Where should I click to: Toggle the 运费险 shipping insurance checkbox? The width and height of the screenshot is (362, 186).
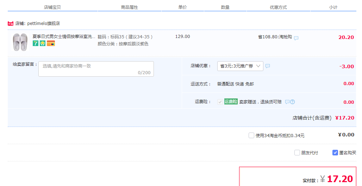[220, 102]
